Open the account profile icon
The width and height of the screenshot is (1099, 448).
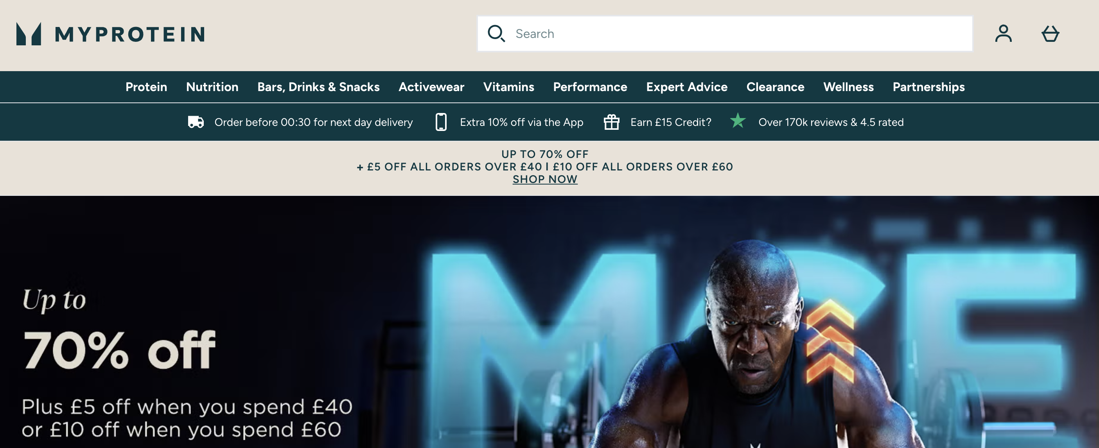tap(1003, 34)
